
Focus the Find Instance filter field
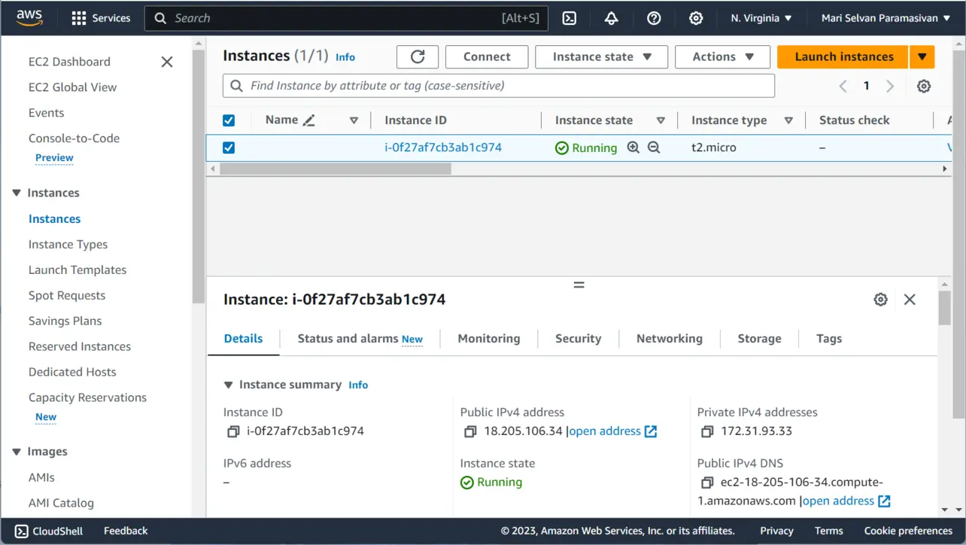click(499, 86)
